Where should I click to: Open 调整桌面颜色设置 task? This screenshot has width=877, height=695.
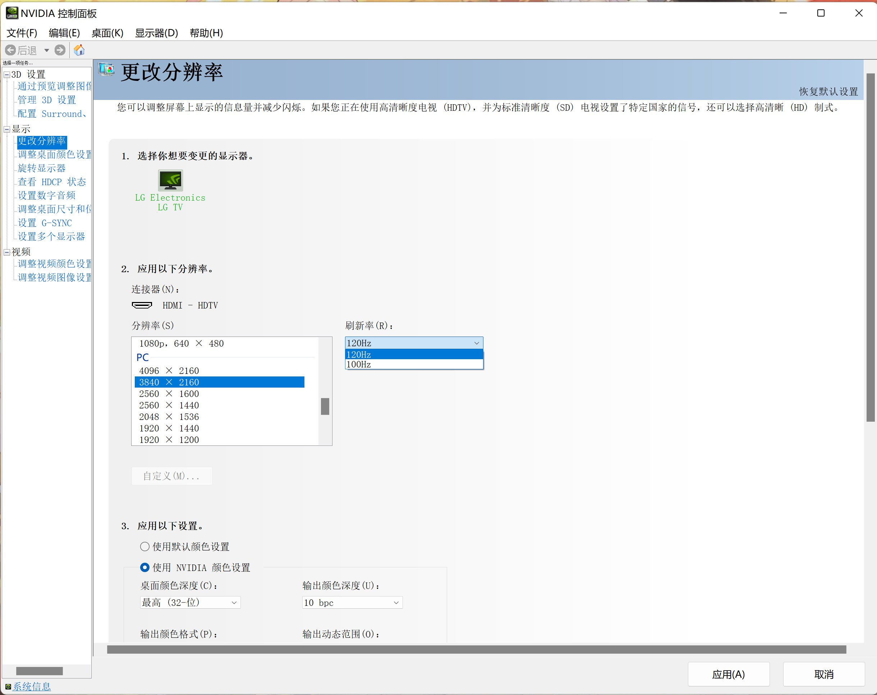[x=55, y=155]
